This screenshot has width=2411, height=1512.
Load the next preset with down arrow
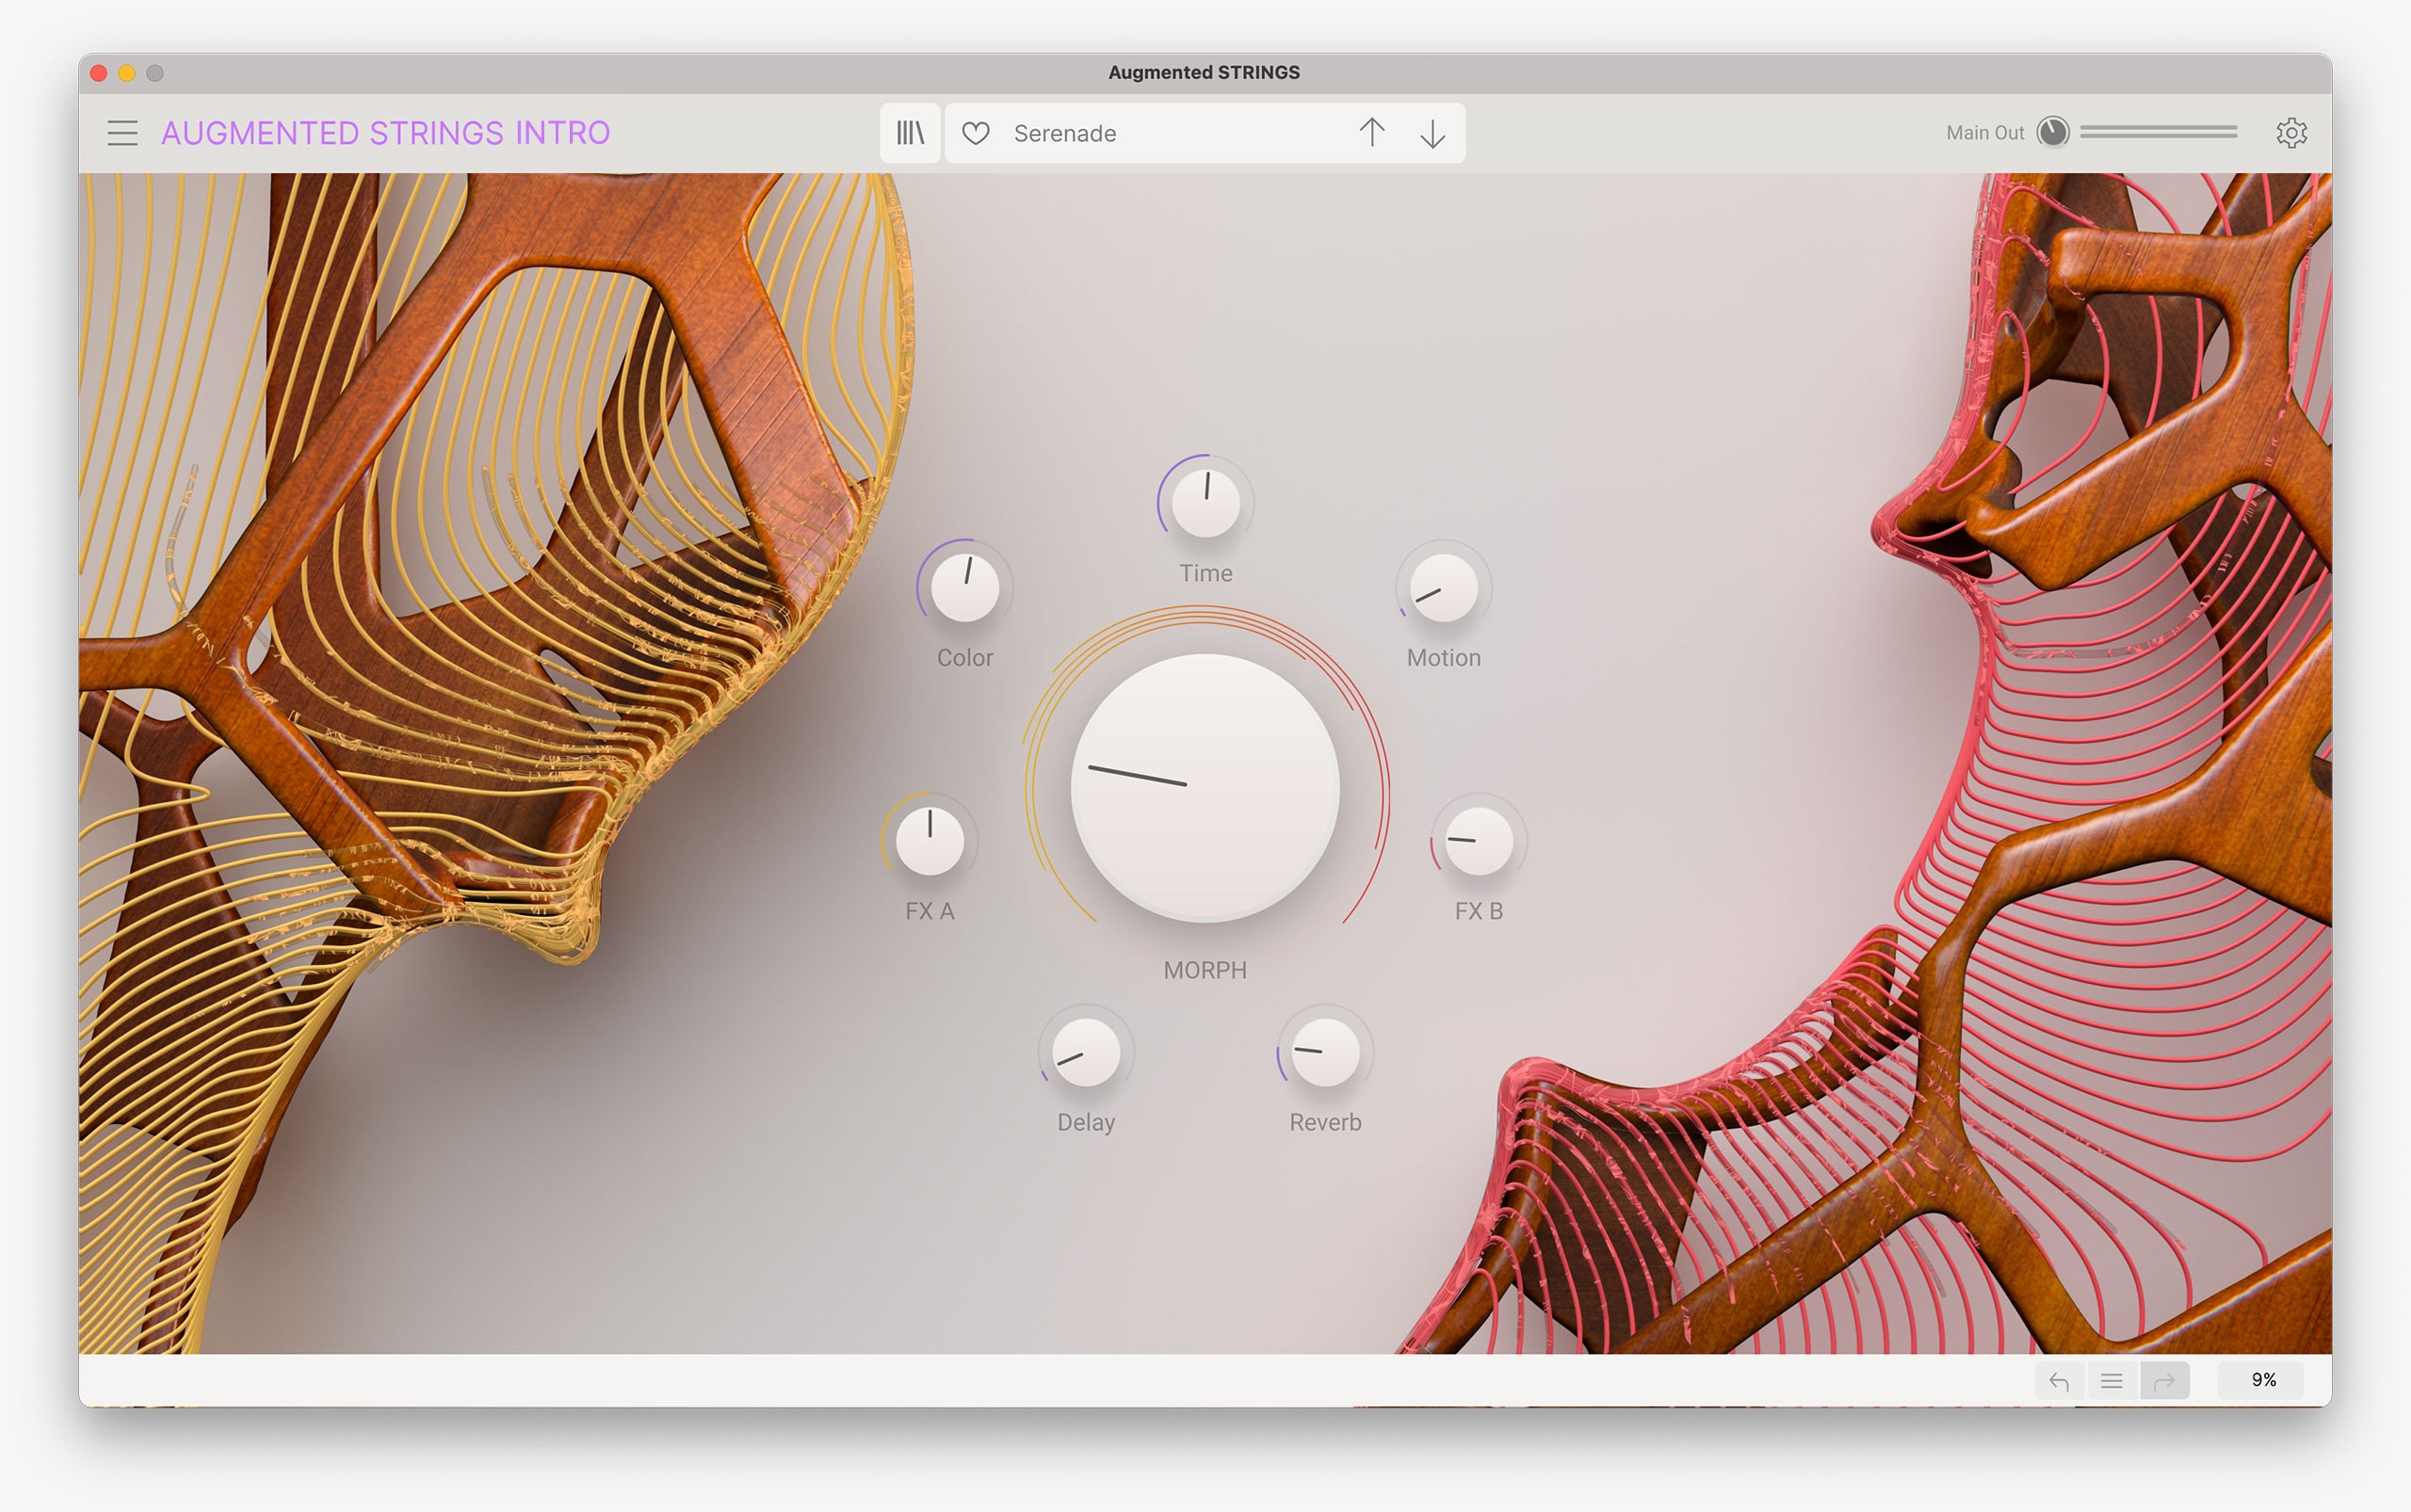1432,132
